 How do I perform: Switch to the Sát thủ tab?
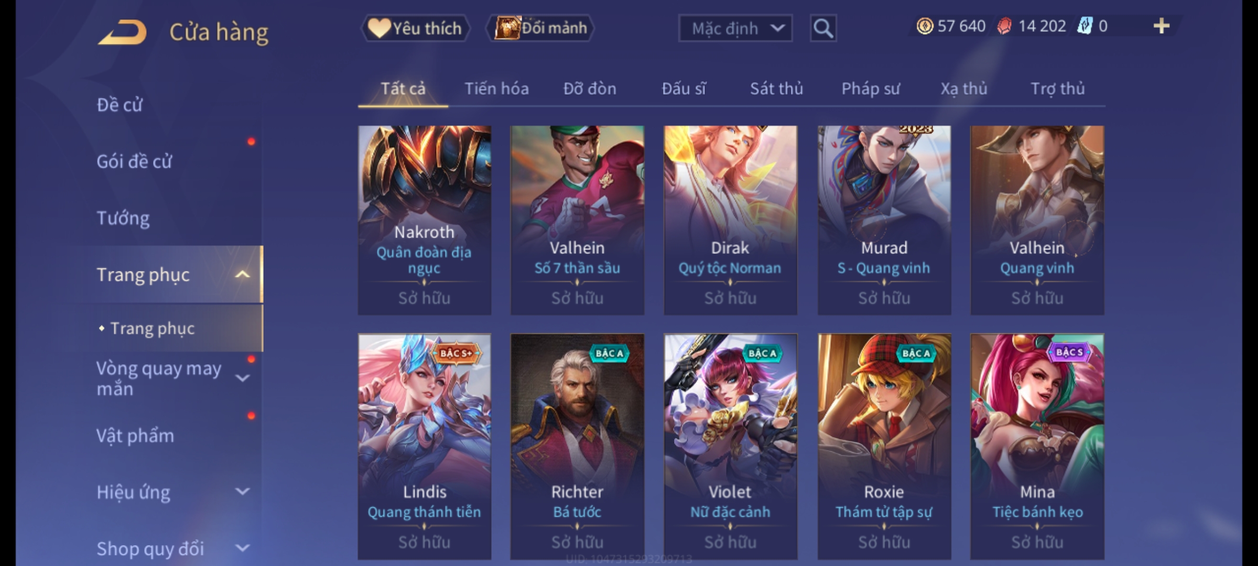(776, 89)
